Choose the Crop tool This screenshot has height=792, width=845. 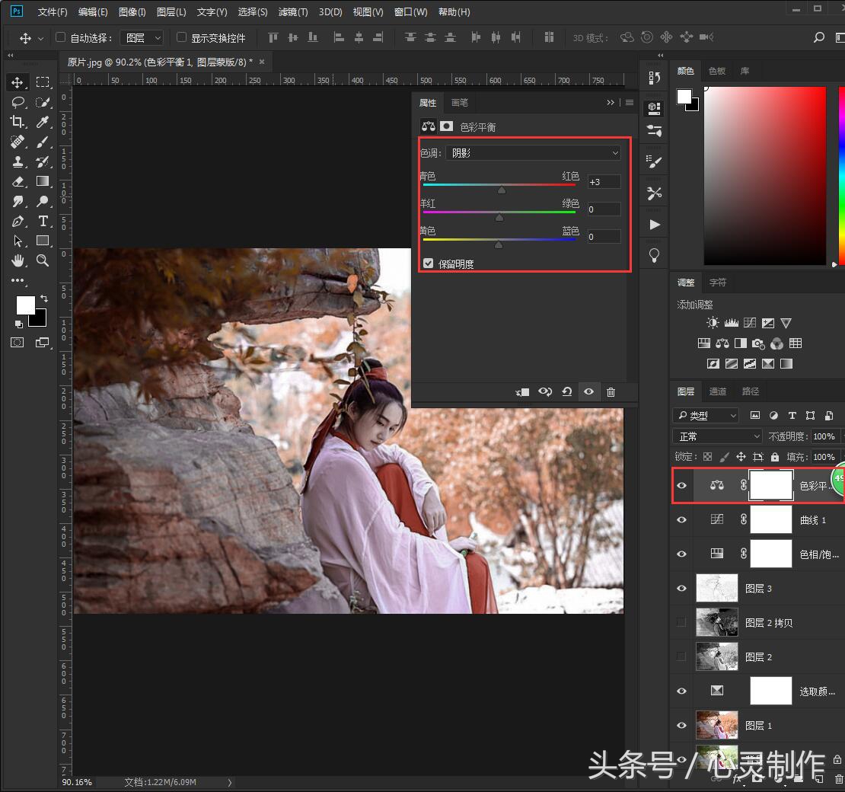coord(17,122)
